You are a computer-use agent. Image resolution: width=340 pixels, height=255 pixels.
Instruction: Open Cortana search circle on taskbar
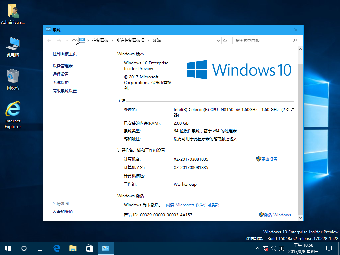coord(24,248)
